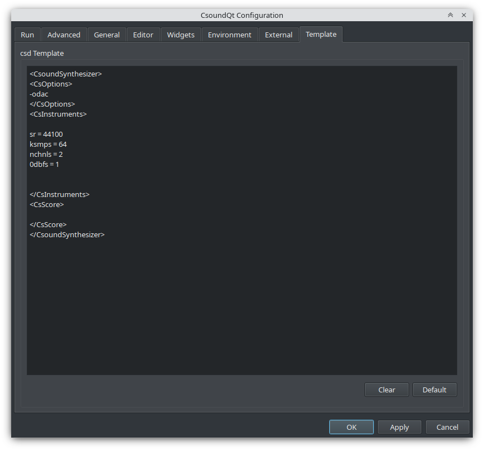Open the Run tab
This screenshot has width=484, height=451.
coord(27,35)
